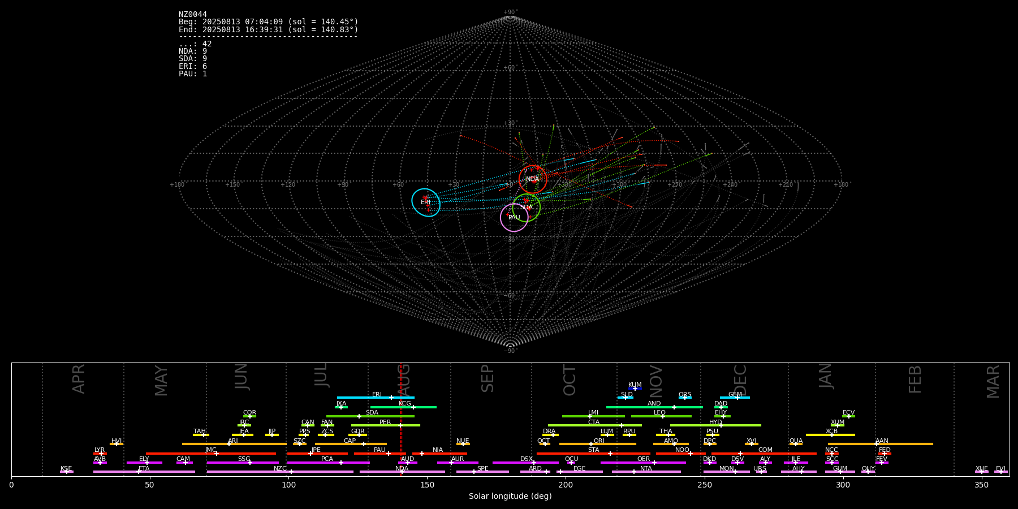Click the XHE shower label
The image size is (1018, 509).
pos(981,469)
